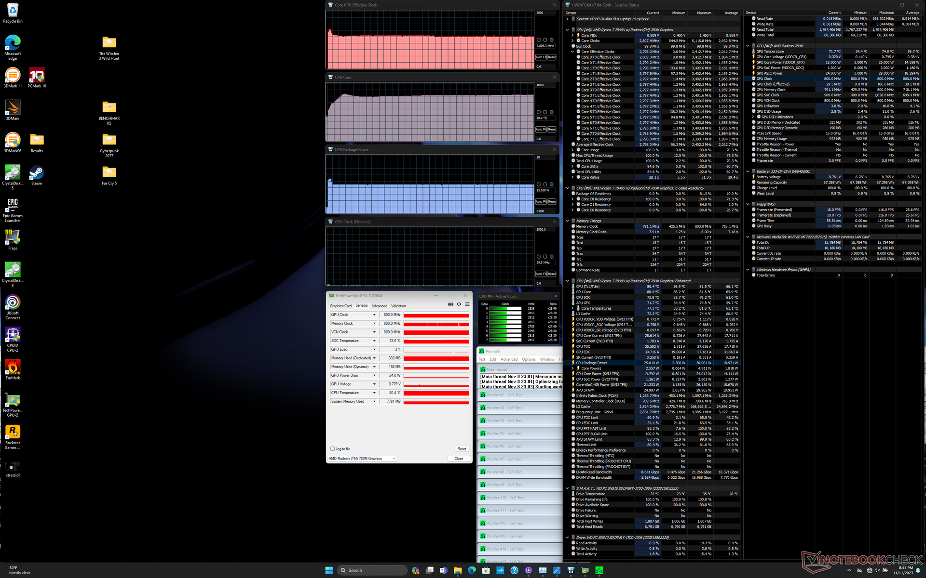The image size is (926, 578).
Task: Click GPU-Z screenshot camera icon
Action: tap(450, 304)
